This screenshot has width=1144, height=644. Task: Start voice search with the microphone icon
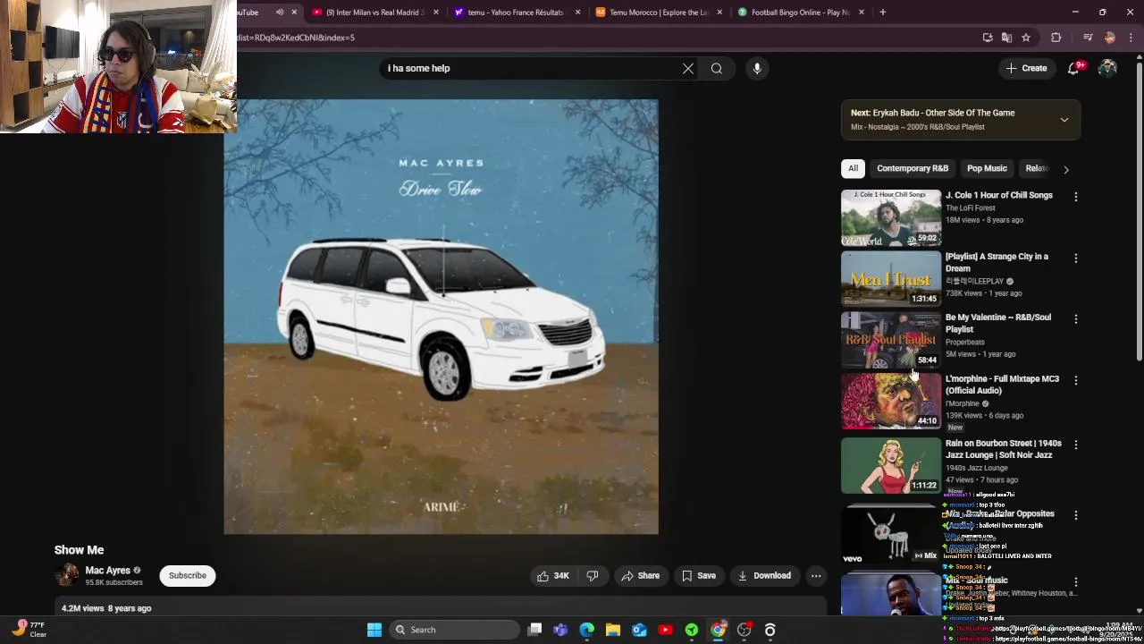coord(757,68)
